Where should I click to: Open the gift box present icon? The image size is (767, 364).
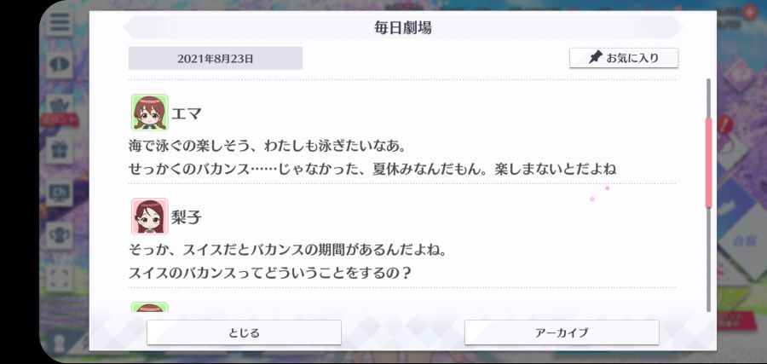60,150
